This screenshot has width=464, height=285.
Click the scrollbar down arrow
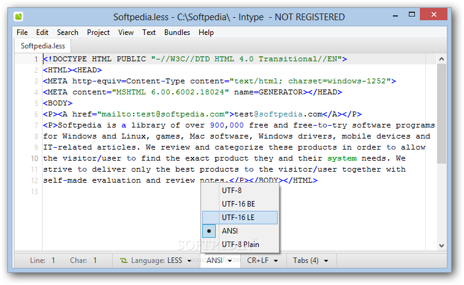click(x=441, y=245)
